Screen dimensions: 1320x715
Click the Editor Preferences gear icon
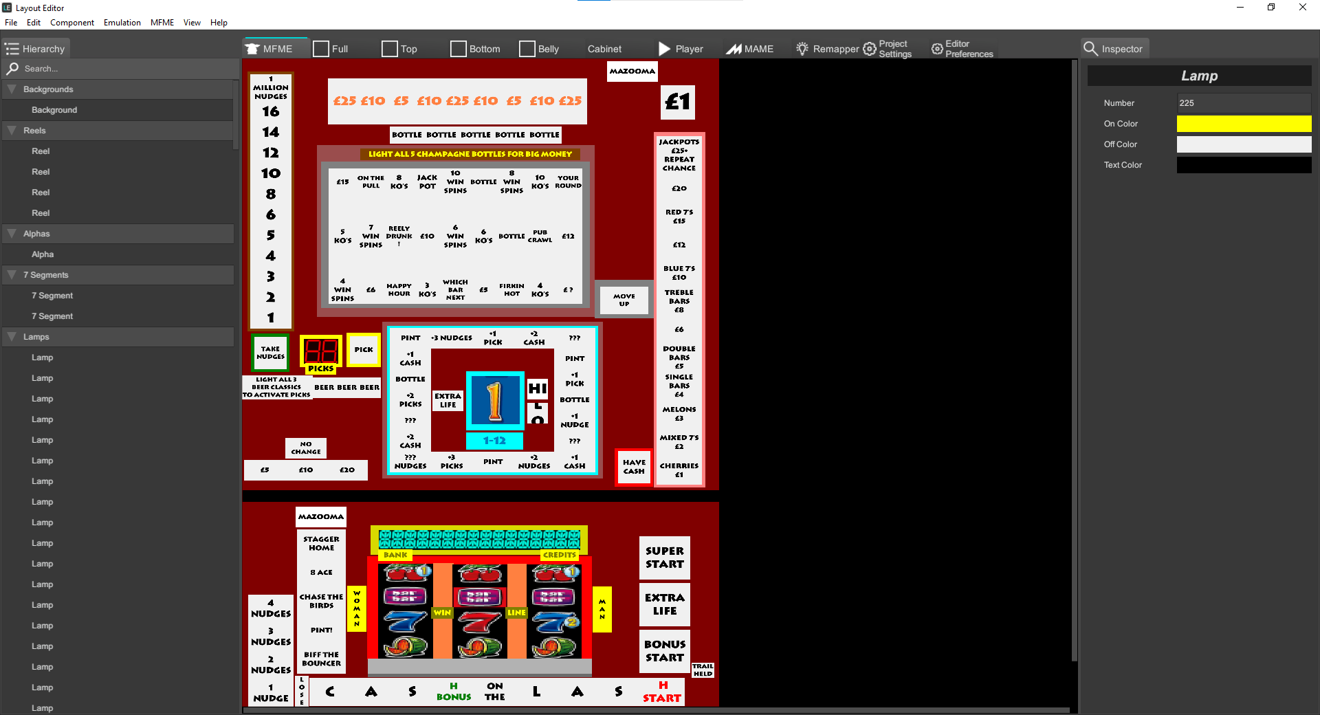[937, 49]
